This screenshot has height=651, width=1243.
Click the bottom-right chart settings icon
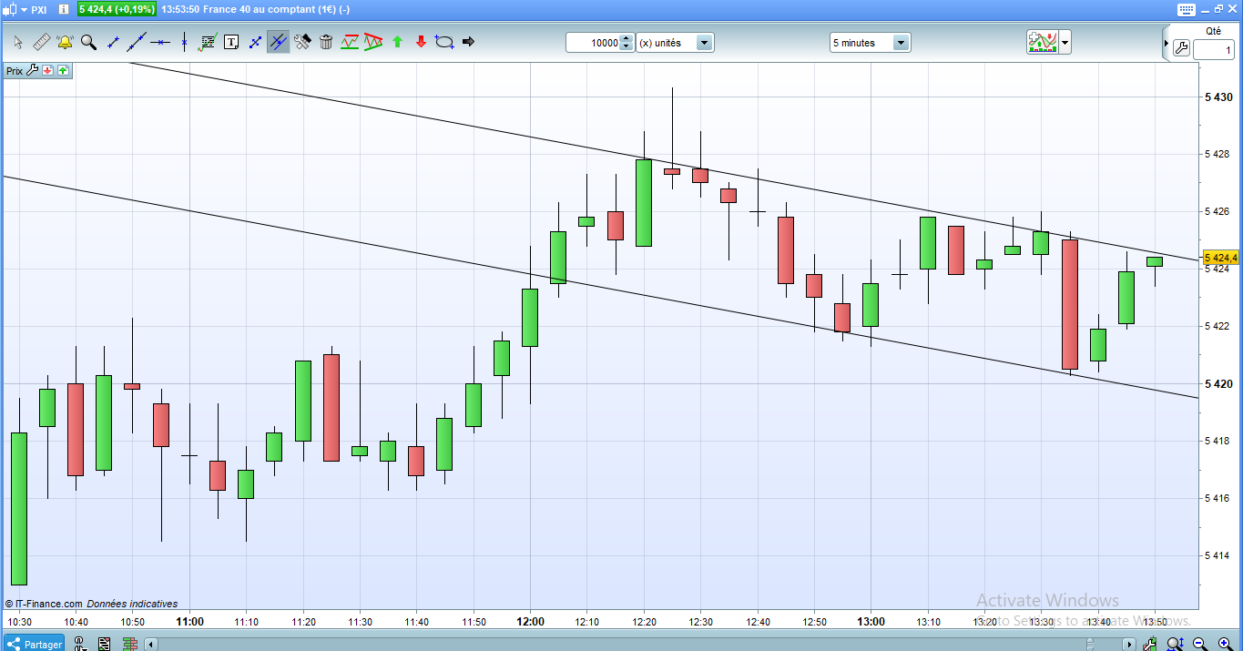(1149, 644)
